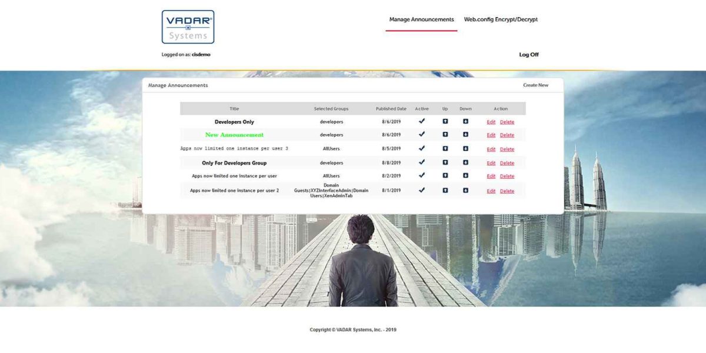The height and width of the screenshot is (353, 706).
Task: Move "Apps now limited one instance per user 3" up
Action: pos(445,149)
